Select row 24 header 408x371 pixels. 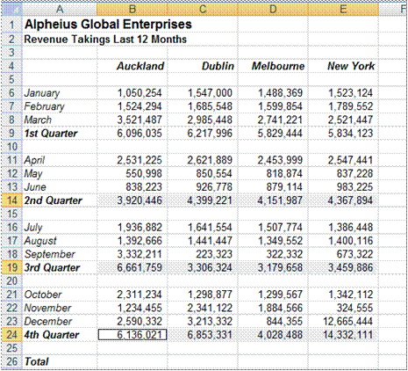11,335
